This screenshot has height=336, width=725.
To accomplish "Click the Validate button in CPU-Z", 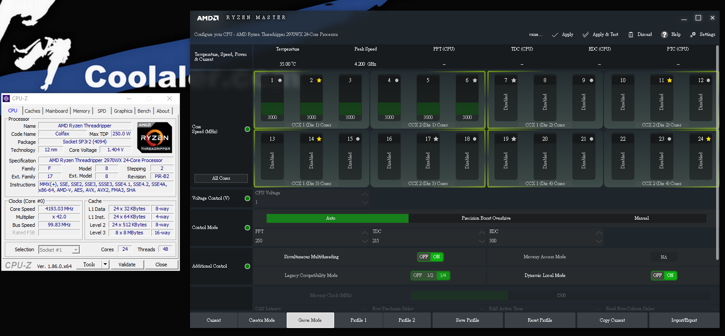I will [x=127, y=265].
